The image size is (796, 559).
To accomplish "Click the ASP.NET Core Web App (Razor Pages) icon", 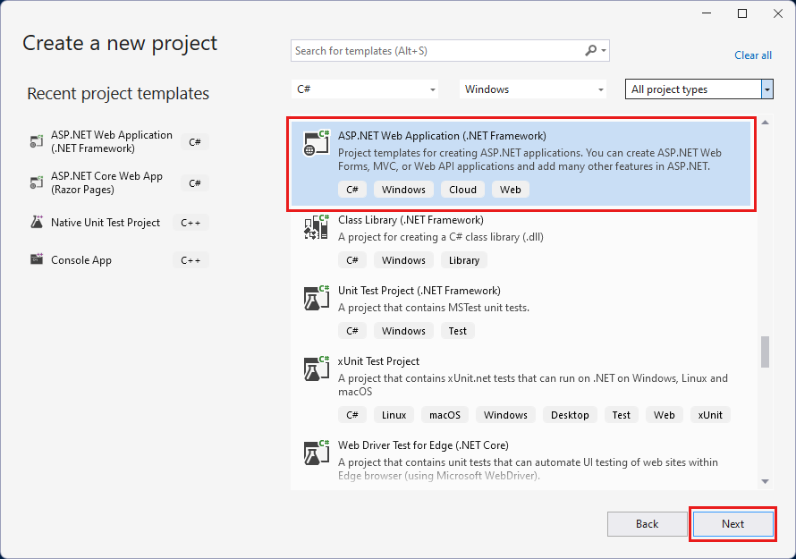I will click(36, 182).
